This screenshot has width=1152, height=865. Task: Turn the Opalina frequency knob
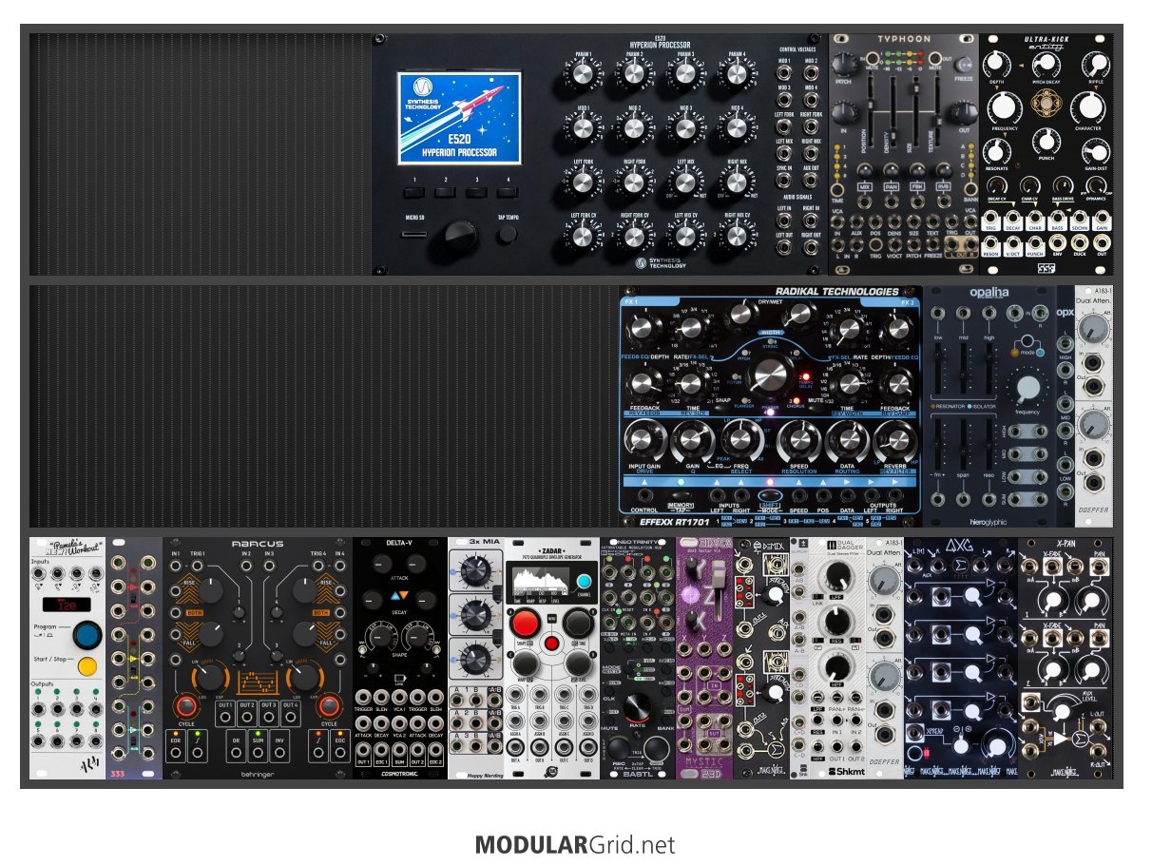click(1027, 388)
